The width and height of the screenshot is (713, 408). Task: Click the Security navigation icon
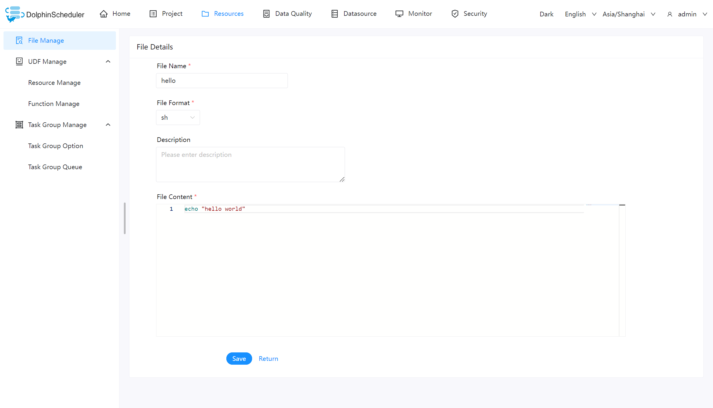click(x=455, y=13)
